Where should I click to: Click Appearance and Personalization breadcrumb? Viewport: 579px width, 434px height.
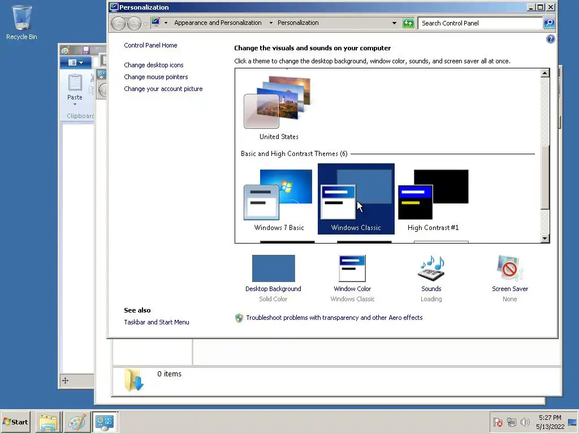(x=218, y=23)
